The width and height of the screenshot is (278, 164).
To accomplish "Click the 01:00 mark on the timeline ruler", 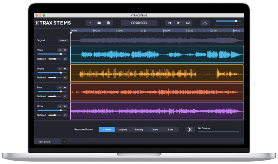I will pos(120,31).
